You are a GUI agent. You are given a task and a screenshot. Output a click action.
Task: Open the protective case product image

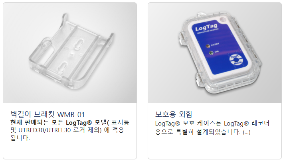(215, 53)
